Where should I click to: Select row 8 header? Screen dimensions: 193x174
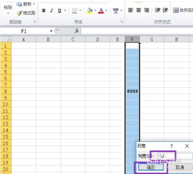pos(6,91)
